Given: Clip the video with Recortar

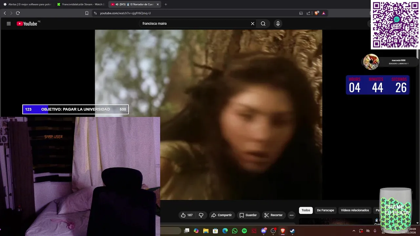Looking at the screenshot, I should 273,215.
